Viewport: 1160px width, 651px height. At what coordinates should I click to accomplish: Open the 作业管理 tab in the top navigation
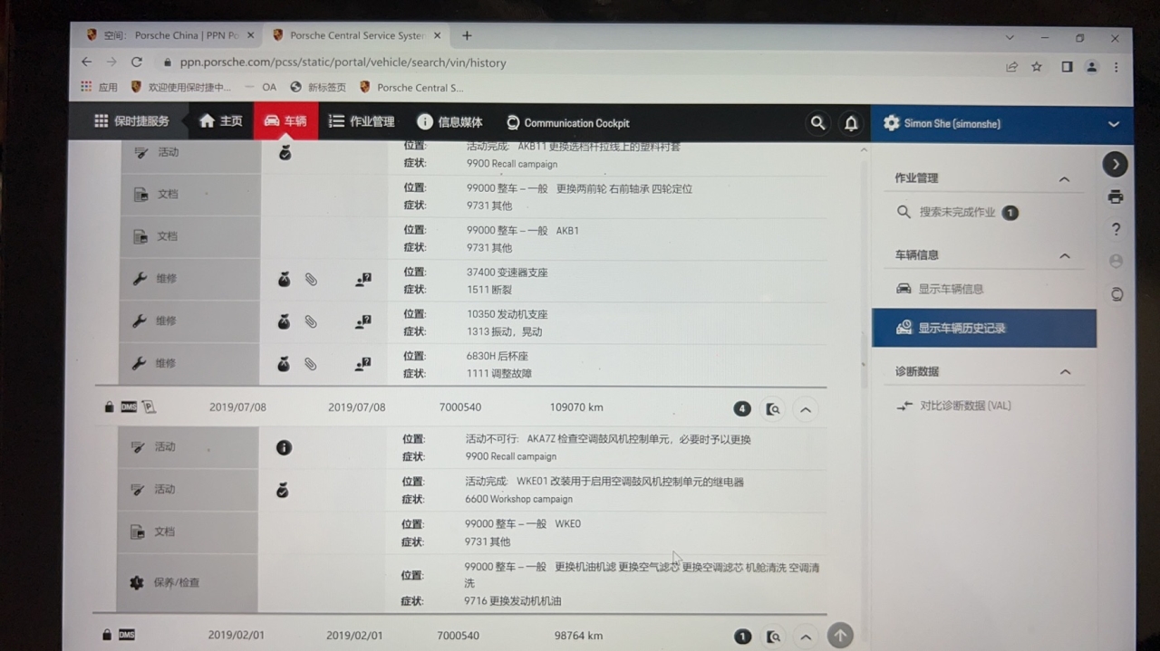[362, 121]
